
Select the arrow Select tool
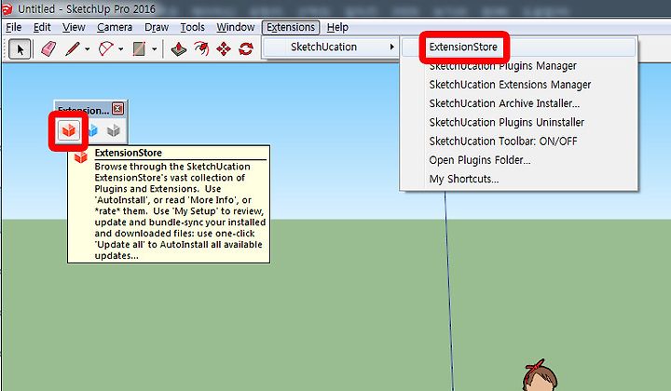(20, 49)
